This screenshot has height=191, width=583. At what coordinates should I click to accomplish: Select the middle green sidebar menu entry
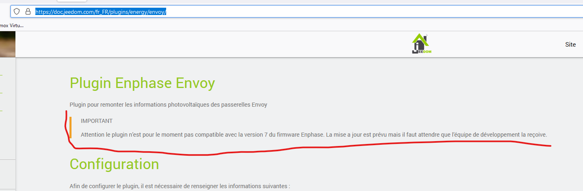(x=1, y=93)
